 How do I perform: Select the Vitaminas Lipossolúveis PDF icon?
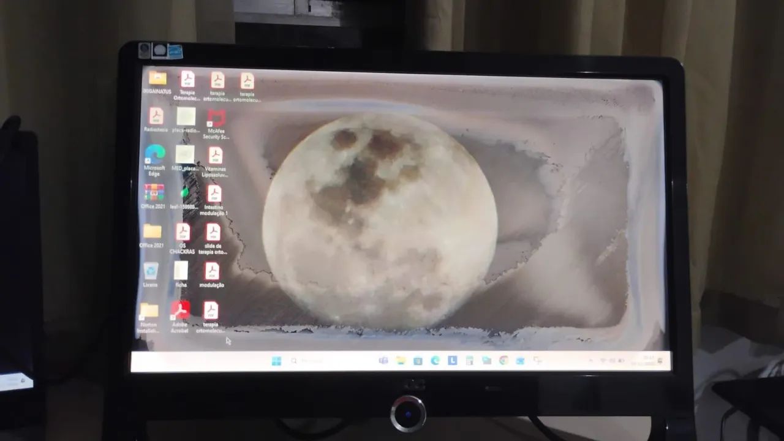215,156
